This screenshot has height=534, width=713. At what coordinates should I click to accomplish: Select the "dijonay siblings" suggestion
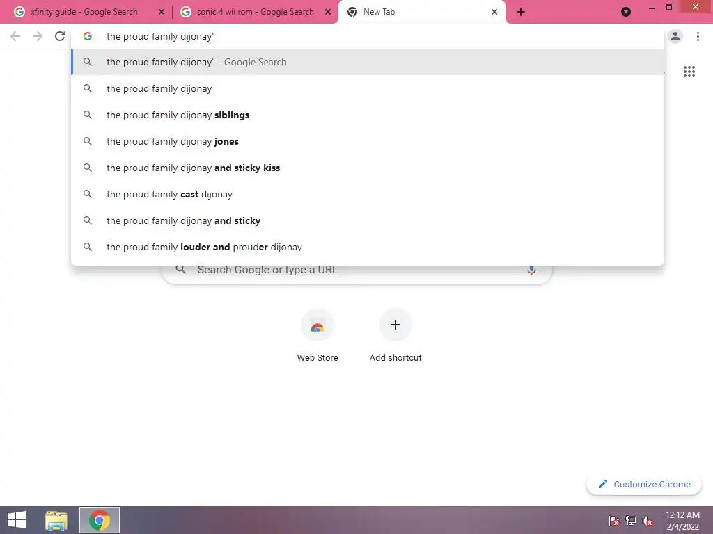(368, 115)
